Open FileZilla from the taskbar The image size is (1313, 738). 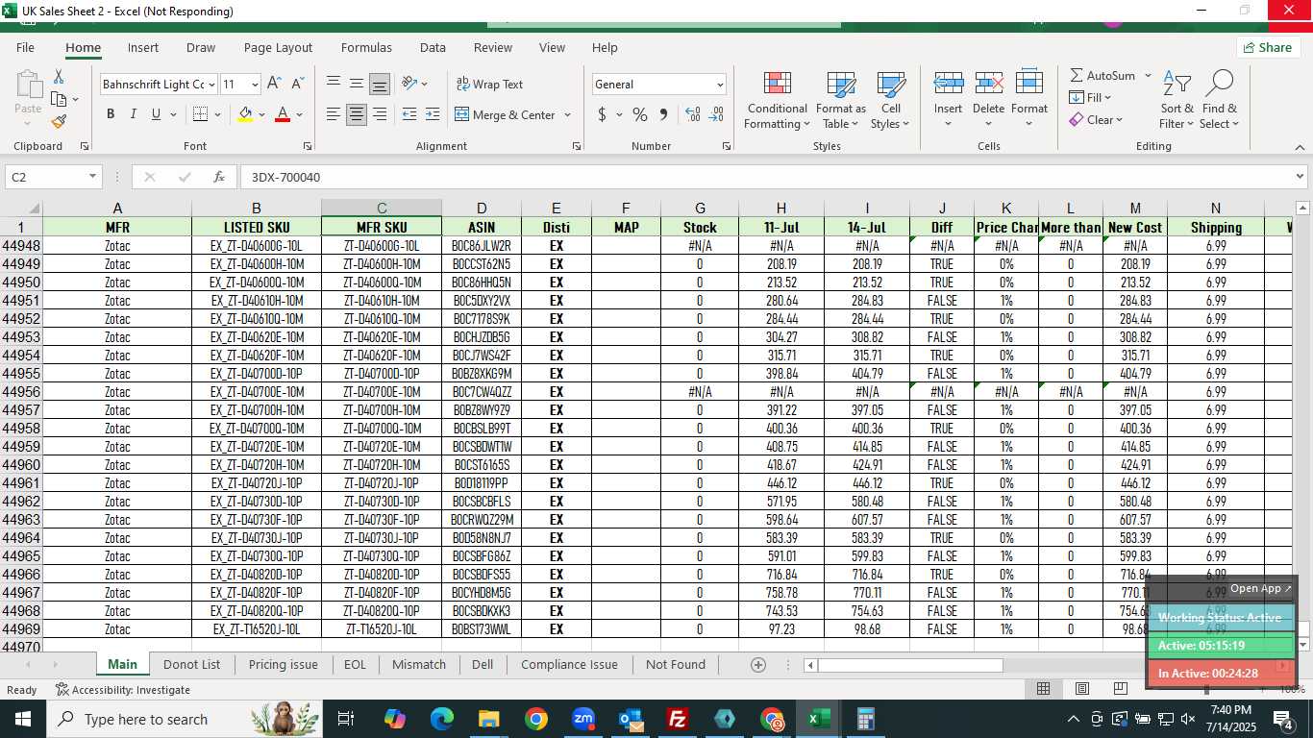(678, 719)
